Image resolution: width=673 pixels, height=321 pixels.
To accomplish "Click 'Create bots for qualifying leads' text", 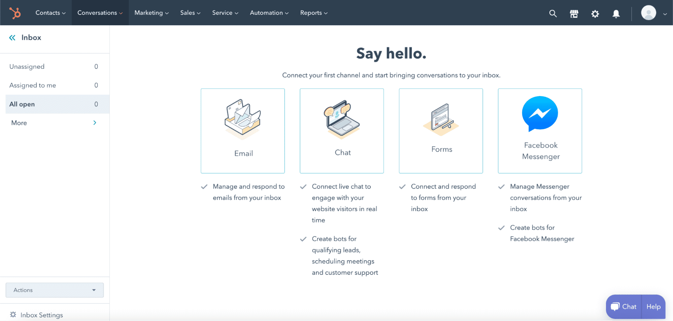I will (x=345, y=256).
